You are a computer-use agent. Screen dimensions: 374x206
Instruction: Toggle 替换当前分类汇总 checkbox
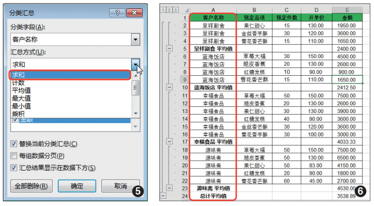[x=14, y=144]
